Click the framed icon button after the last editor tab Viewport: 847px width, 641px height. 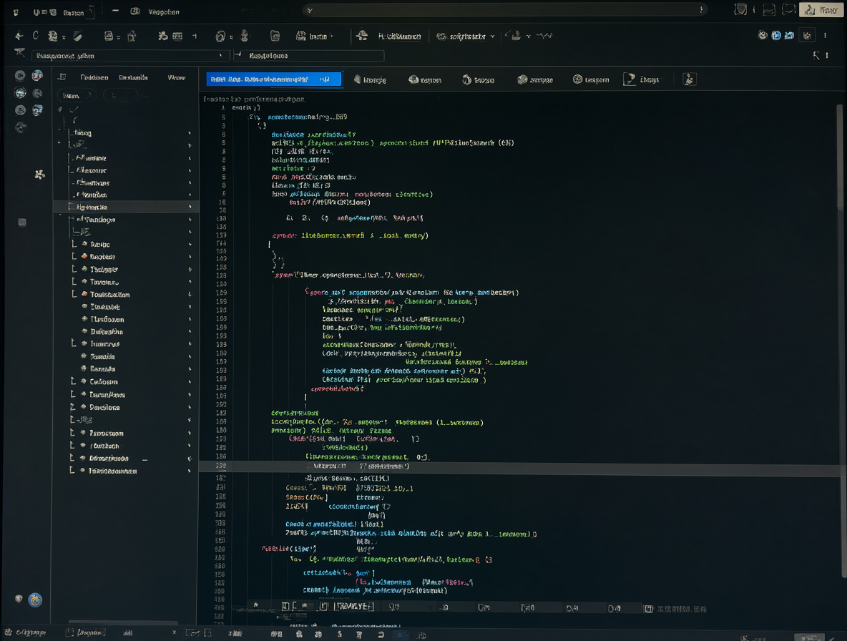pyautogui.click(x=689, y=79)
